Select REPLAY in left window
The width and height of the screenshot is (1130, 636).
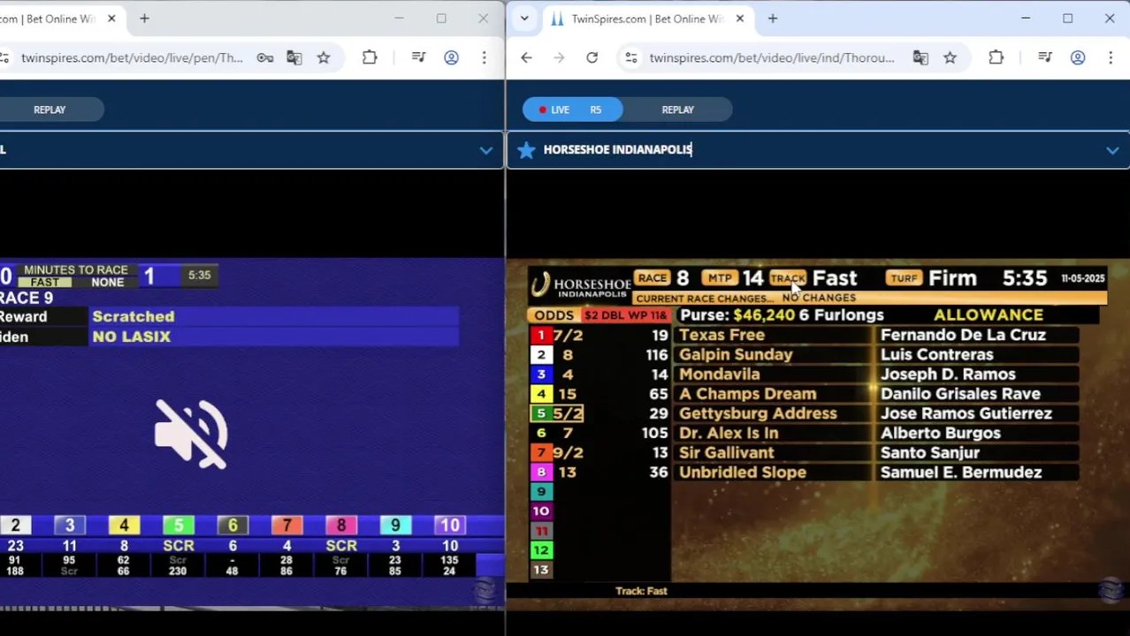(x=50, y=110)
